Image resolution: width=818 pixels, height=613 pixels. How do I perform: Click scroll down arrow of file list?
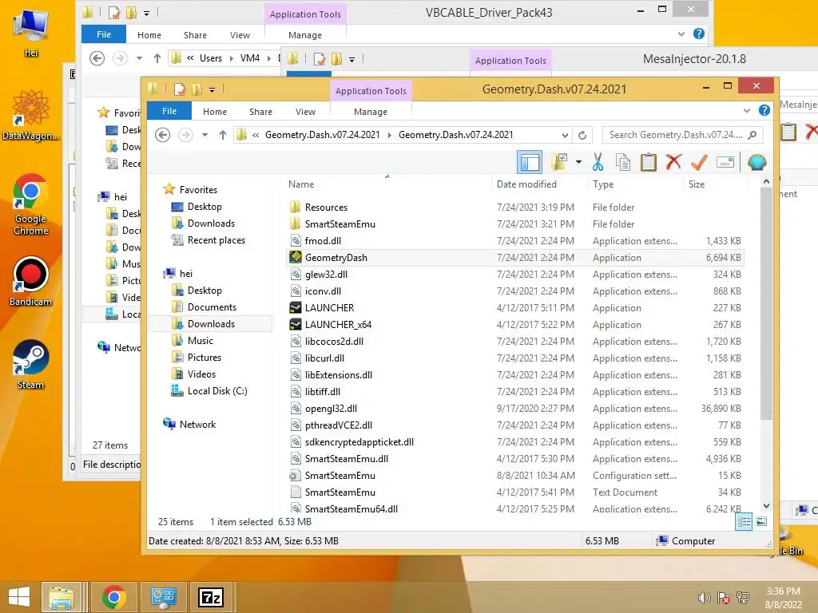coord(766,505)
